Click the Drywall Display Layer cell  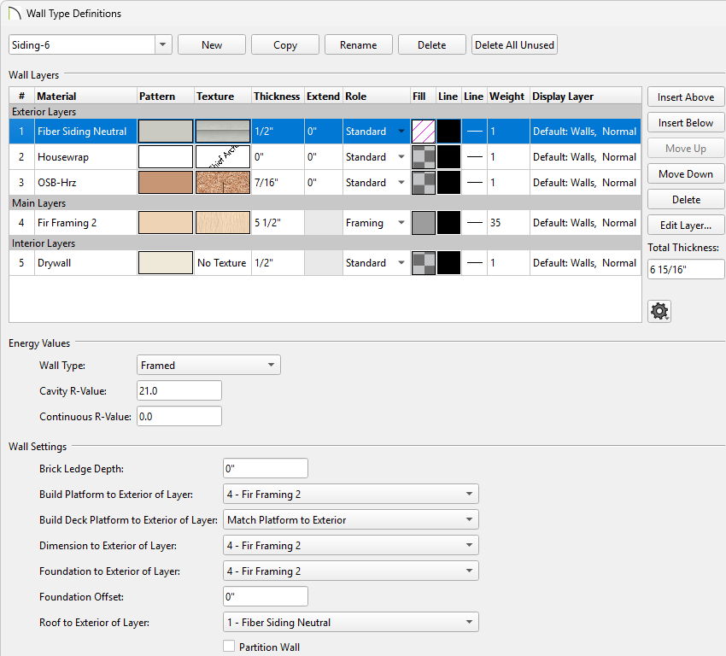click(x=585, y=263)
